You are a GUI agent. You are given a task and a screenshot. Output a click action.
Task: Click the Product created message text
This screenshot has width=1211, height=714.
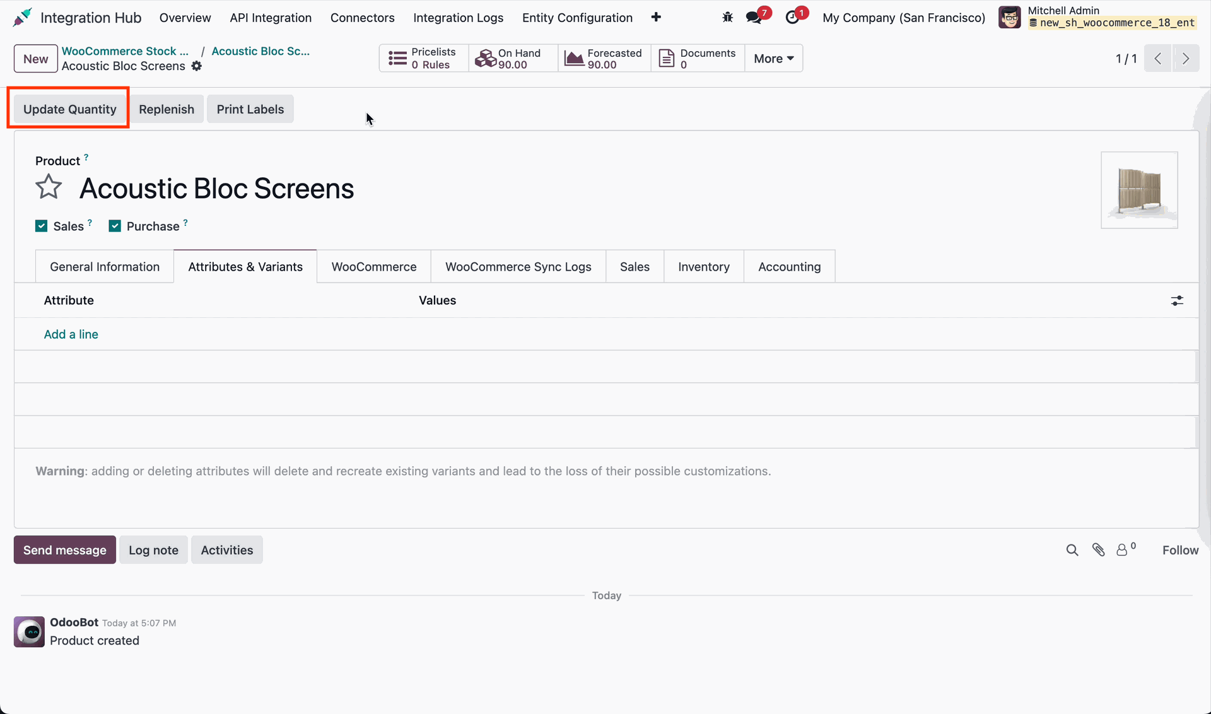[95, 641]
